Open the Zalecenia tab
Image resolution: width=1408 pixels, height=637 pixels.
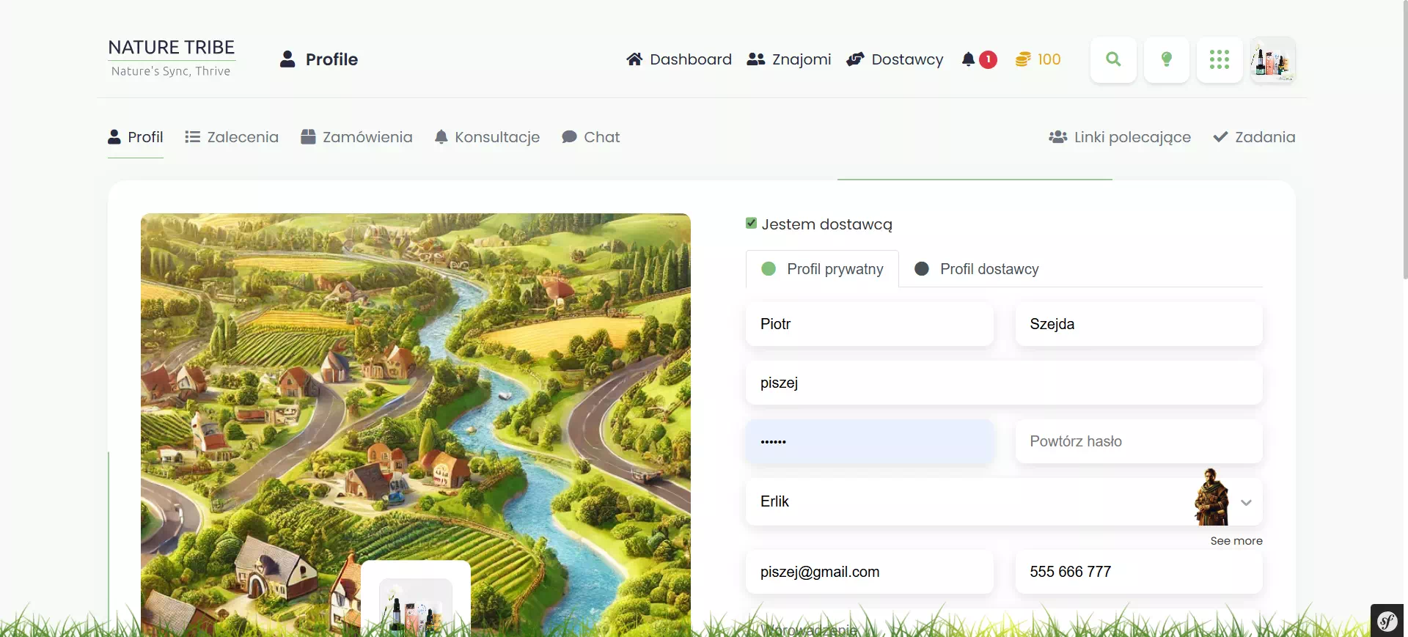(232, 137)
